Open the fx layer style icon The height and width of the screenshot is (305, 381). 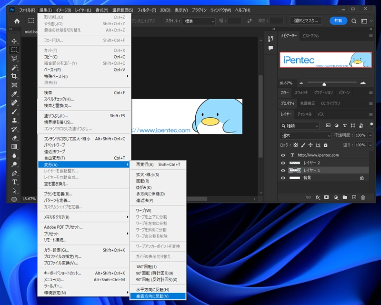(x=318, y=197)
